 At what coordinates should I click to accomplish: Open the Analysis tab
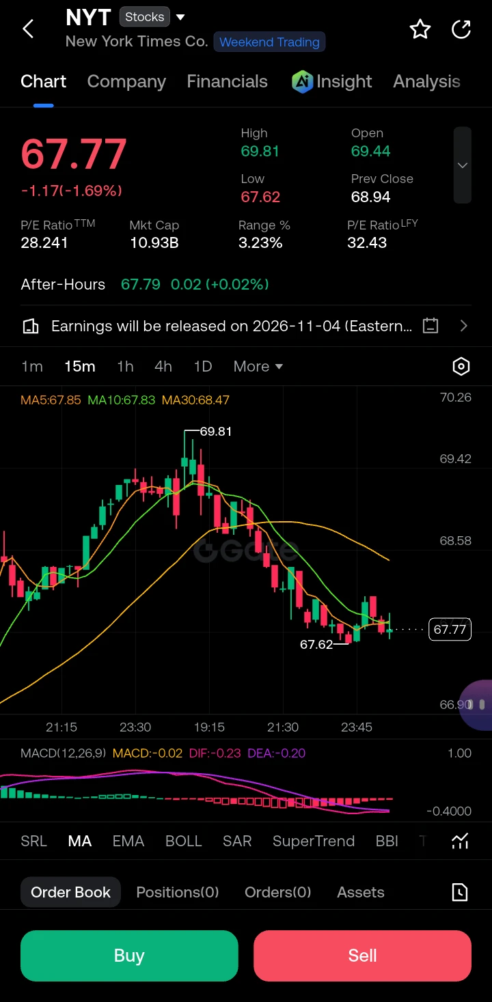tap(426, 81)
